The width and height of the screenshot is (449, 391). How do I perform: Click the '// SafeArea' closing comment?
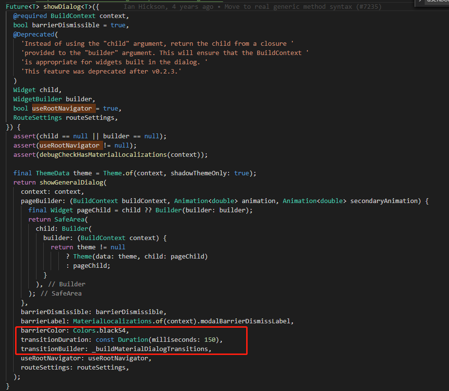click(x=61, y=294)
